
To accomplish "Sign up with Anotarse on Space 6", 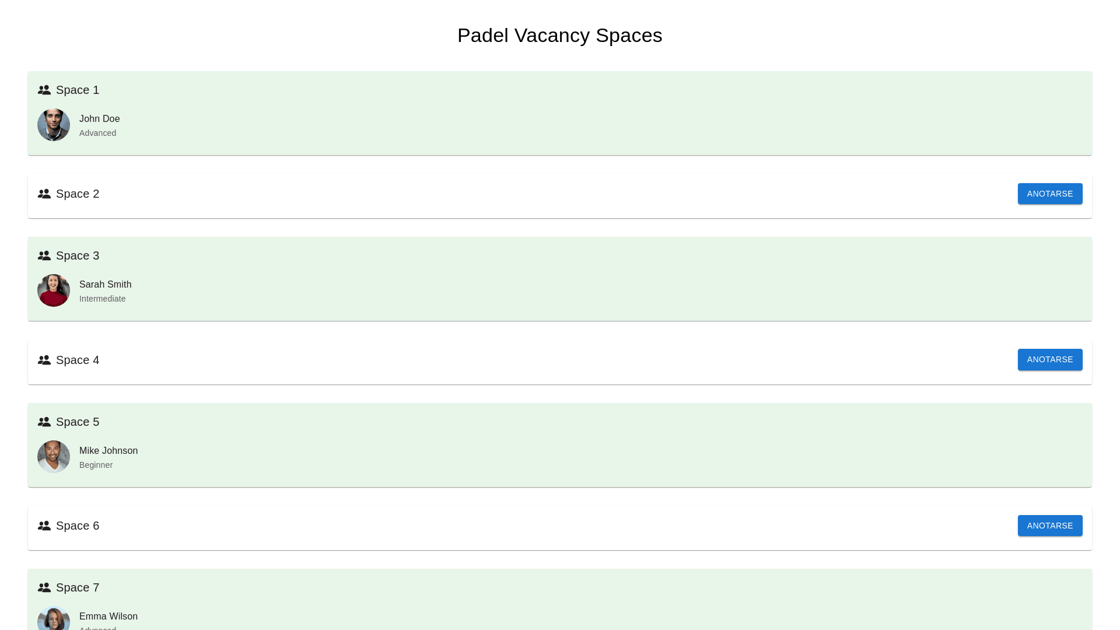I will [1049, 526].
